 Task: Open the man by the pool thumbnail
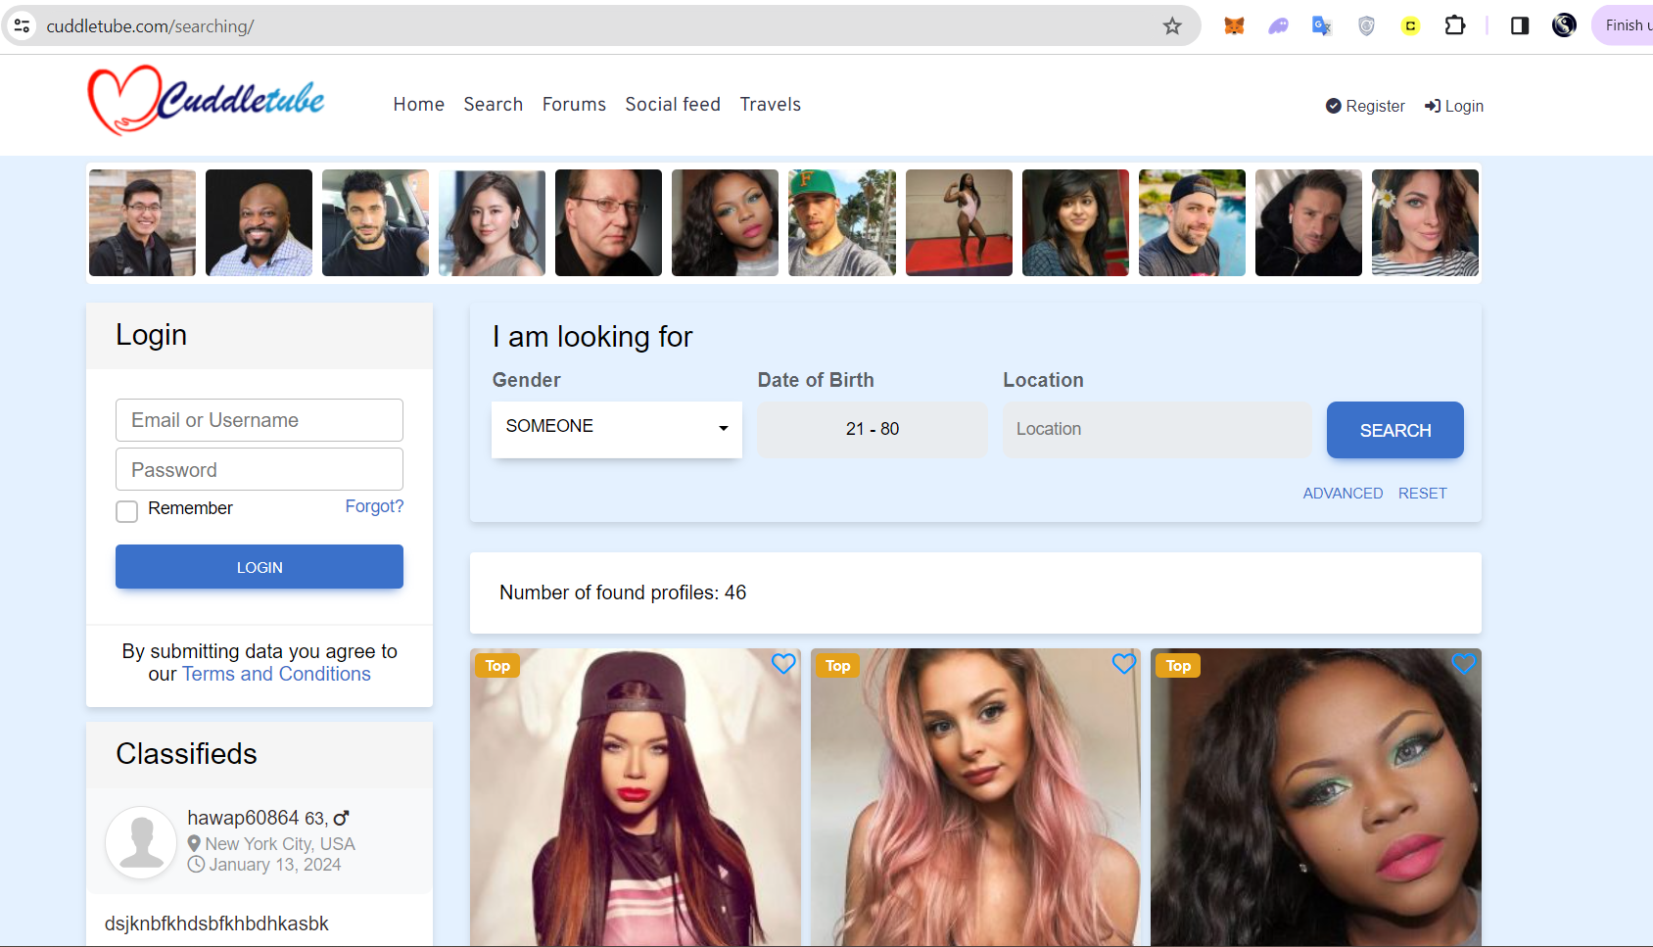click(1193, 222)
